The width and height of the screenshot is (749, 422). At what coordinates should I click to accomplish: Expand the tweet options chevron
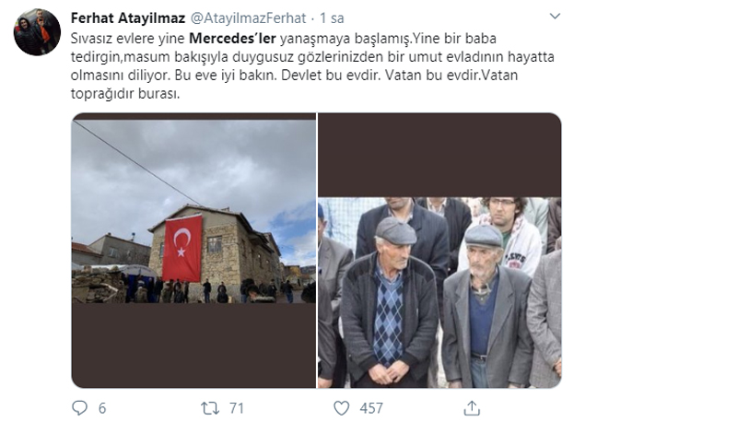click(x=555, y=17)
